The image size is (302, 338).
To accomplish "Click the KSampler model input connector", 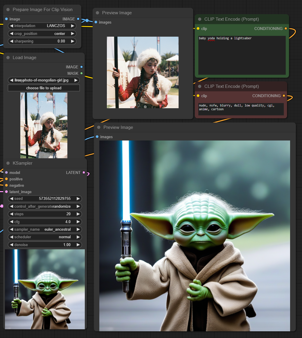I will point(6,172).
